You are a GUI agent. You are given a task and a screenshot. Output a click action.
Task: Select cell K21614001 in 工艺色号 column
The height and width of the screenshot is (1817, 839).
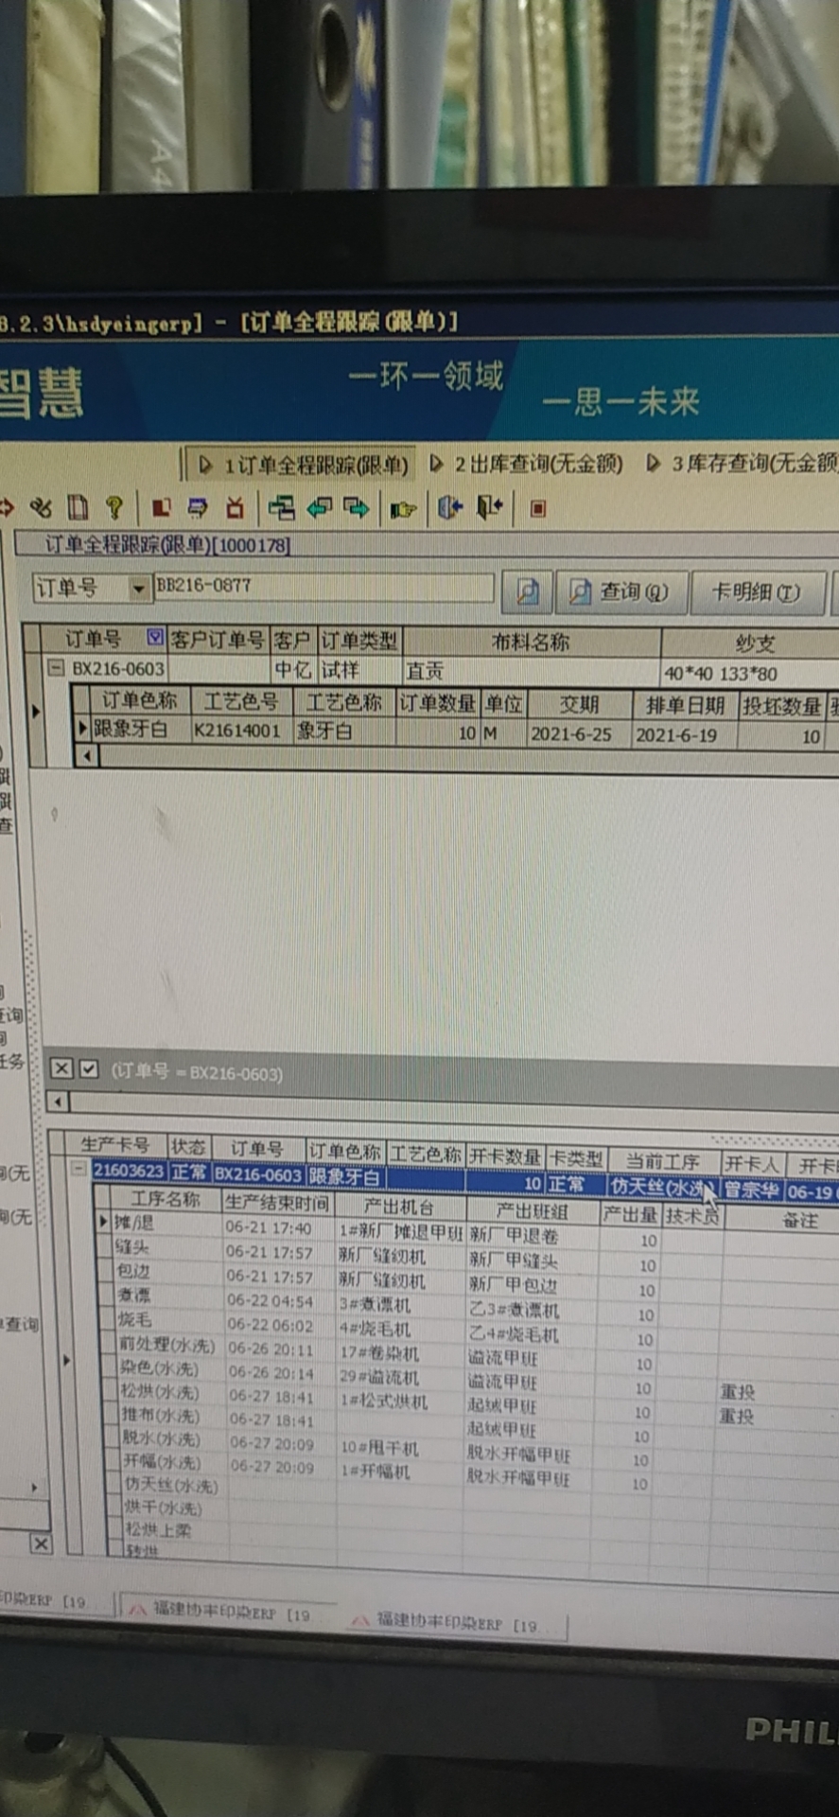click(x=240, y=730)
